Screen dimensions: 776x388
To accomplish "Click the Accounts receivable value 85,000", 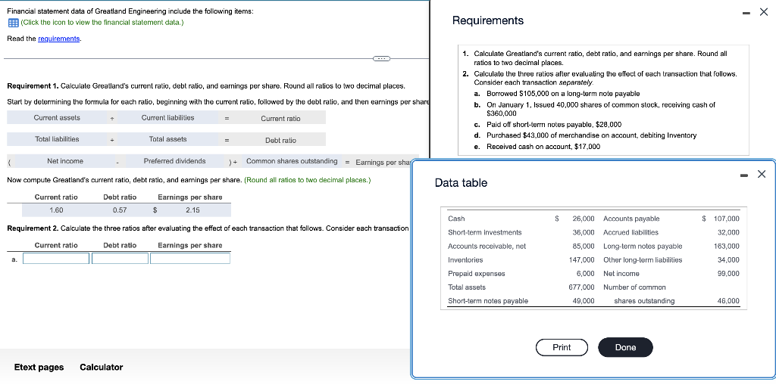I will coord(584,247).
